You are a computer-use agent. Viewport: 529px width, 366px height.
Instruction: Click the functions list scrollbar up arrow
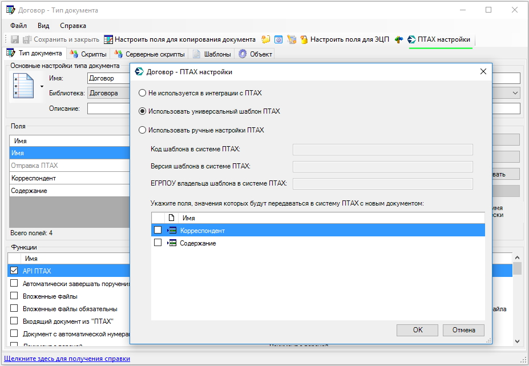pyautogui.click(x=517, y=258)
